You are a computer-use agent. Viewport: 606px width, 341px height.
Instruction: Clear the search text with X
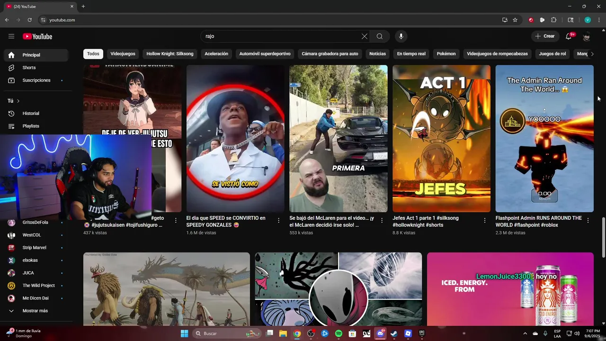[x=365, y=36]
